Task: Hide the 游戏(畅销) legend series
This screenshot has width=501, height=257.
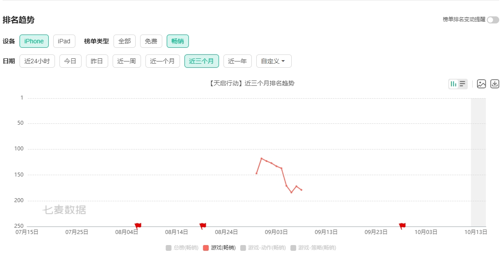Action: [x=219, y=248]
